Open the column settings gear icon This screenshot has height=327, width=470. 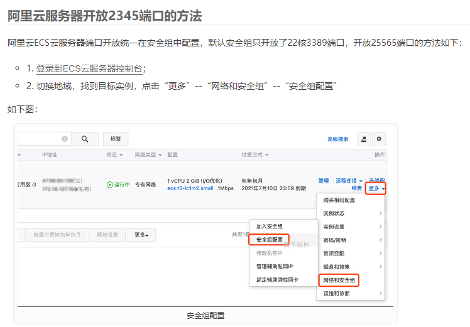click(379, 139)
